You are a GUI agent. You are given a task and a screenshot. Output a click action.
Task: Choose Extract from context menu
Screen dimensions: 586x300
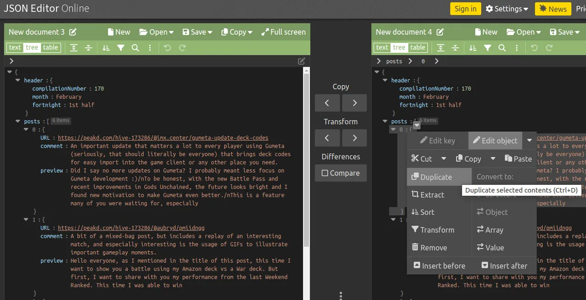[439, 195]
